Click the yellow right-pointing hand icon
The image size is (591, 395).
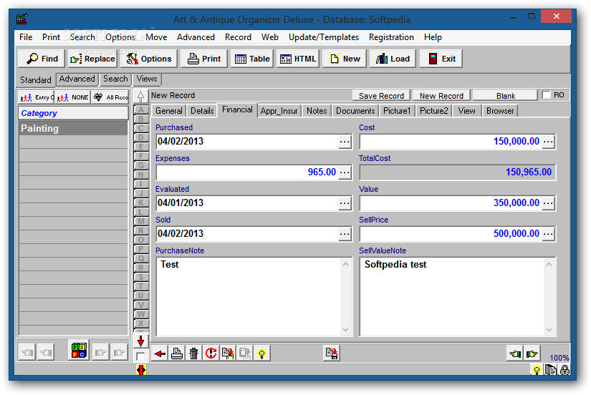pyautogui.click(x=532, y=353)
